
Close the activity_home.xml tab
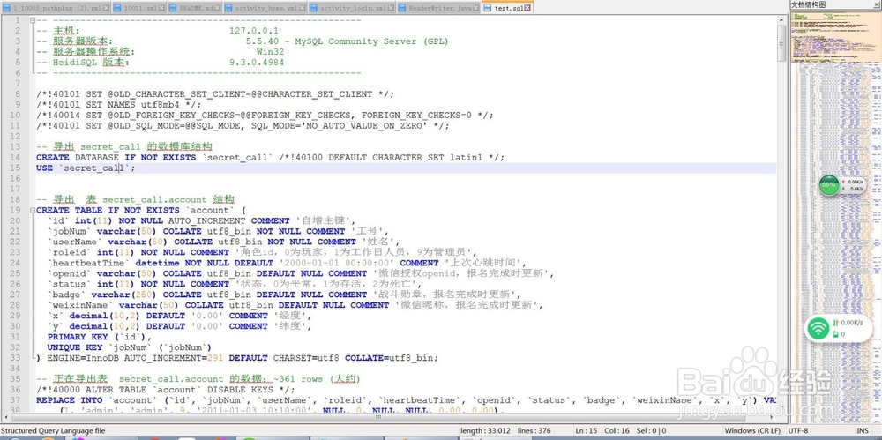click(303, 9)
